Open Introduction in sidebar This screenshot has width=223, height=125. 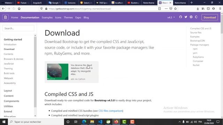coord(10,44)
